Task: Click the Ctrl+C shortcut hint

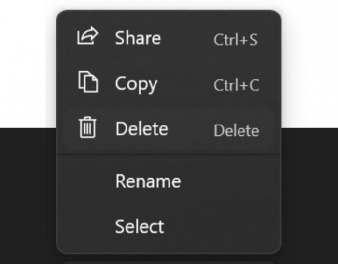Action: coord(236,85)
